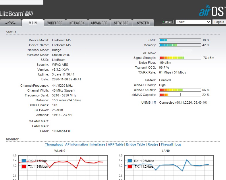The height and width of the screenshot is (180, 226).
Task: Click the CPU usage bar
Action: (x=180, y=40)
